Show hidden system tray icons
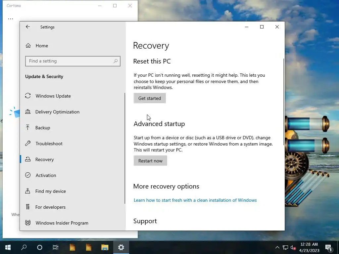 click(277, 247)
